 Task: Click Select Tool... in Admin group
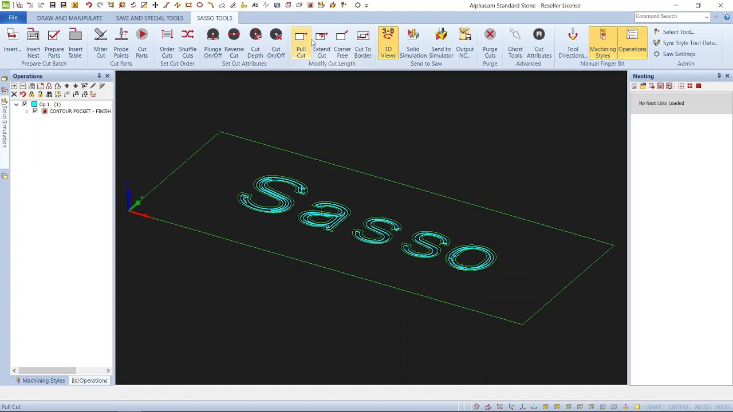[674, 32]
